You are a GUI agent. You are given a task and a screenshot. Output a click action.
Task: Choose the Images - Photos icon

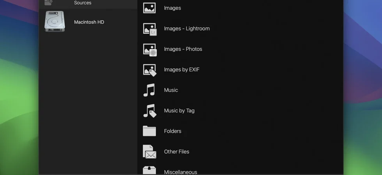pos(150,50)
